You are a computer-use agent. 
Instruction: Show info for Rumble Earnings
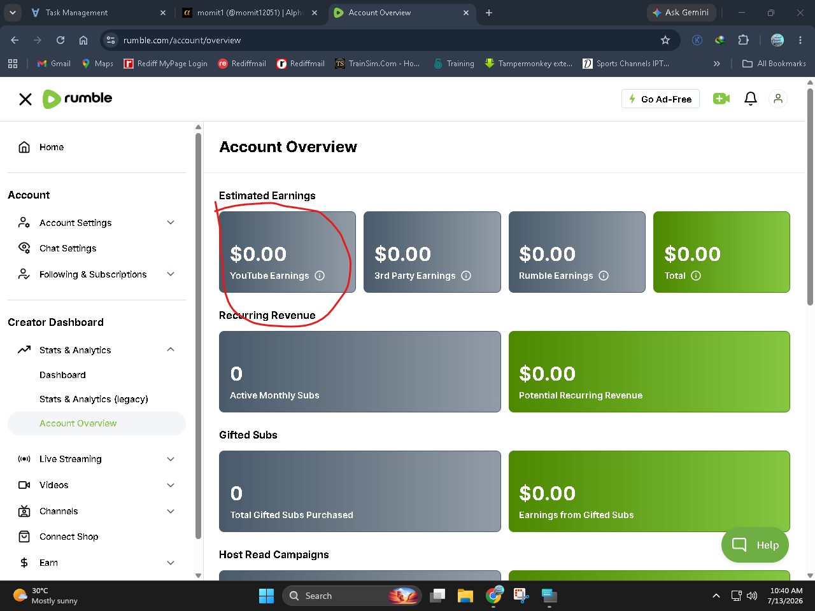(x=604, y=276)
